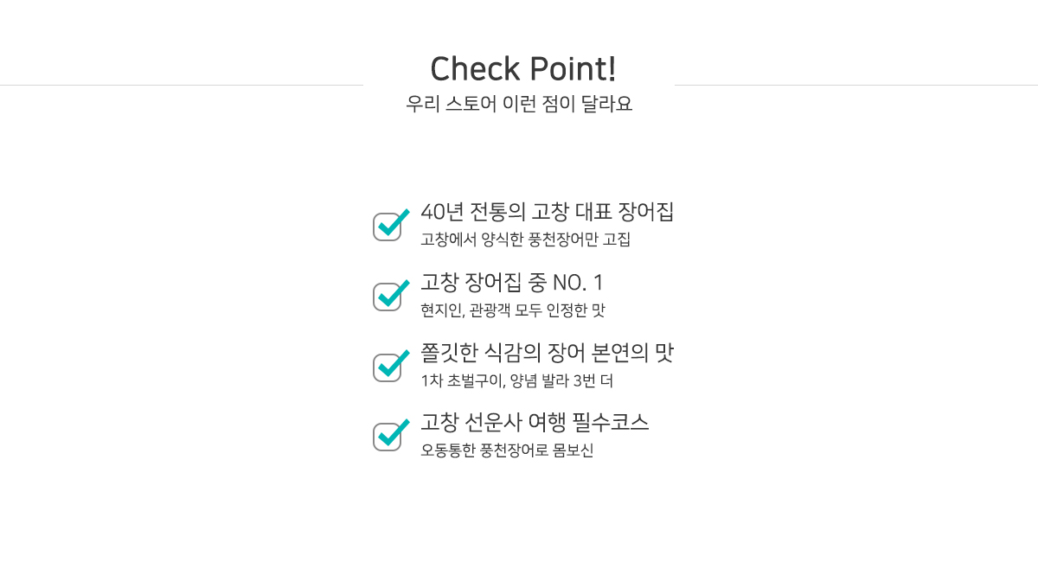Open heading 고창 선운사 여행 필수코스
Image resolution: width=1038 pixels, height=562 pixels.
click(x=535, y=423)
